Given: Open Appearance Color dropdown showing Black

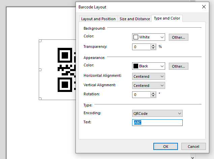Looking at the screenshot, I should [149, 66].
